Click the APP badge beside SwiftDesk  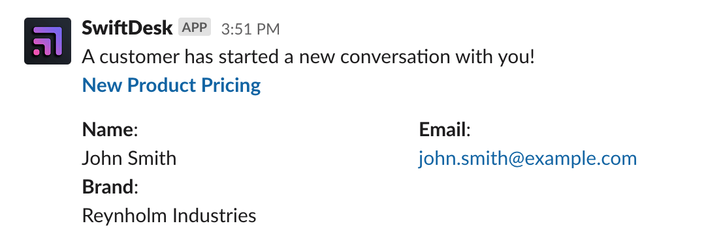click(x=195, y=27)
